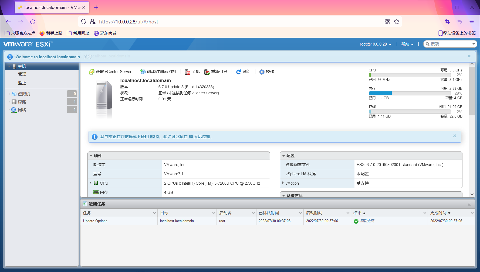Screen dimensions: 480x272
Task: Click the refresh icon in the host toolbar
Action: point(239,72)
